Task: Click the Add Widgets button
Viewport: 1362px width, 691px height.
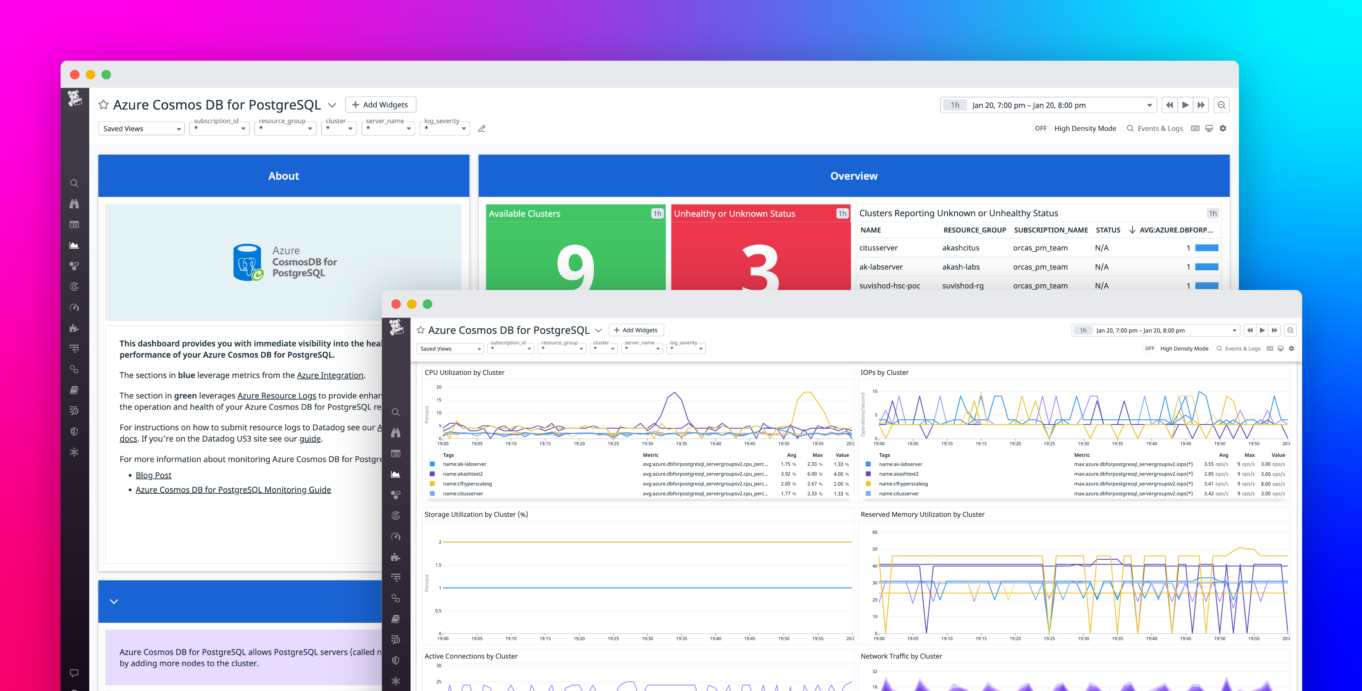Action: coord(380,104)
